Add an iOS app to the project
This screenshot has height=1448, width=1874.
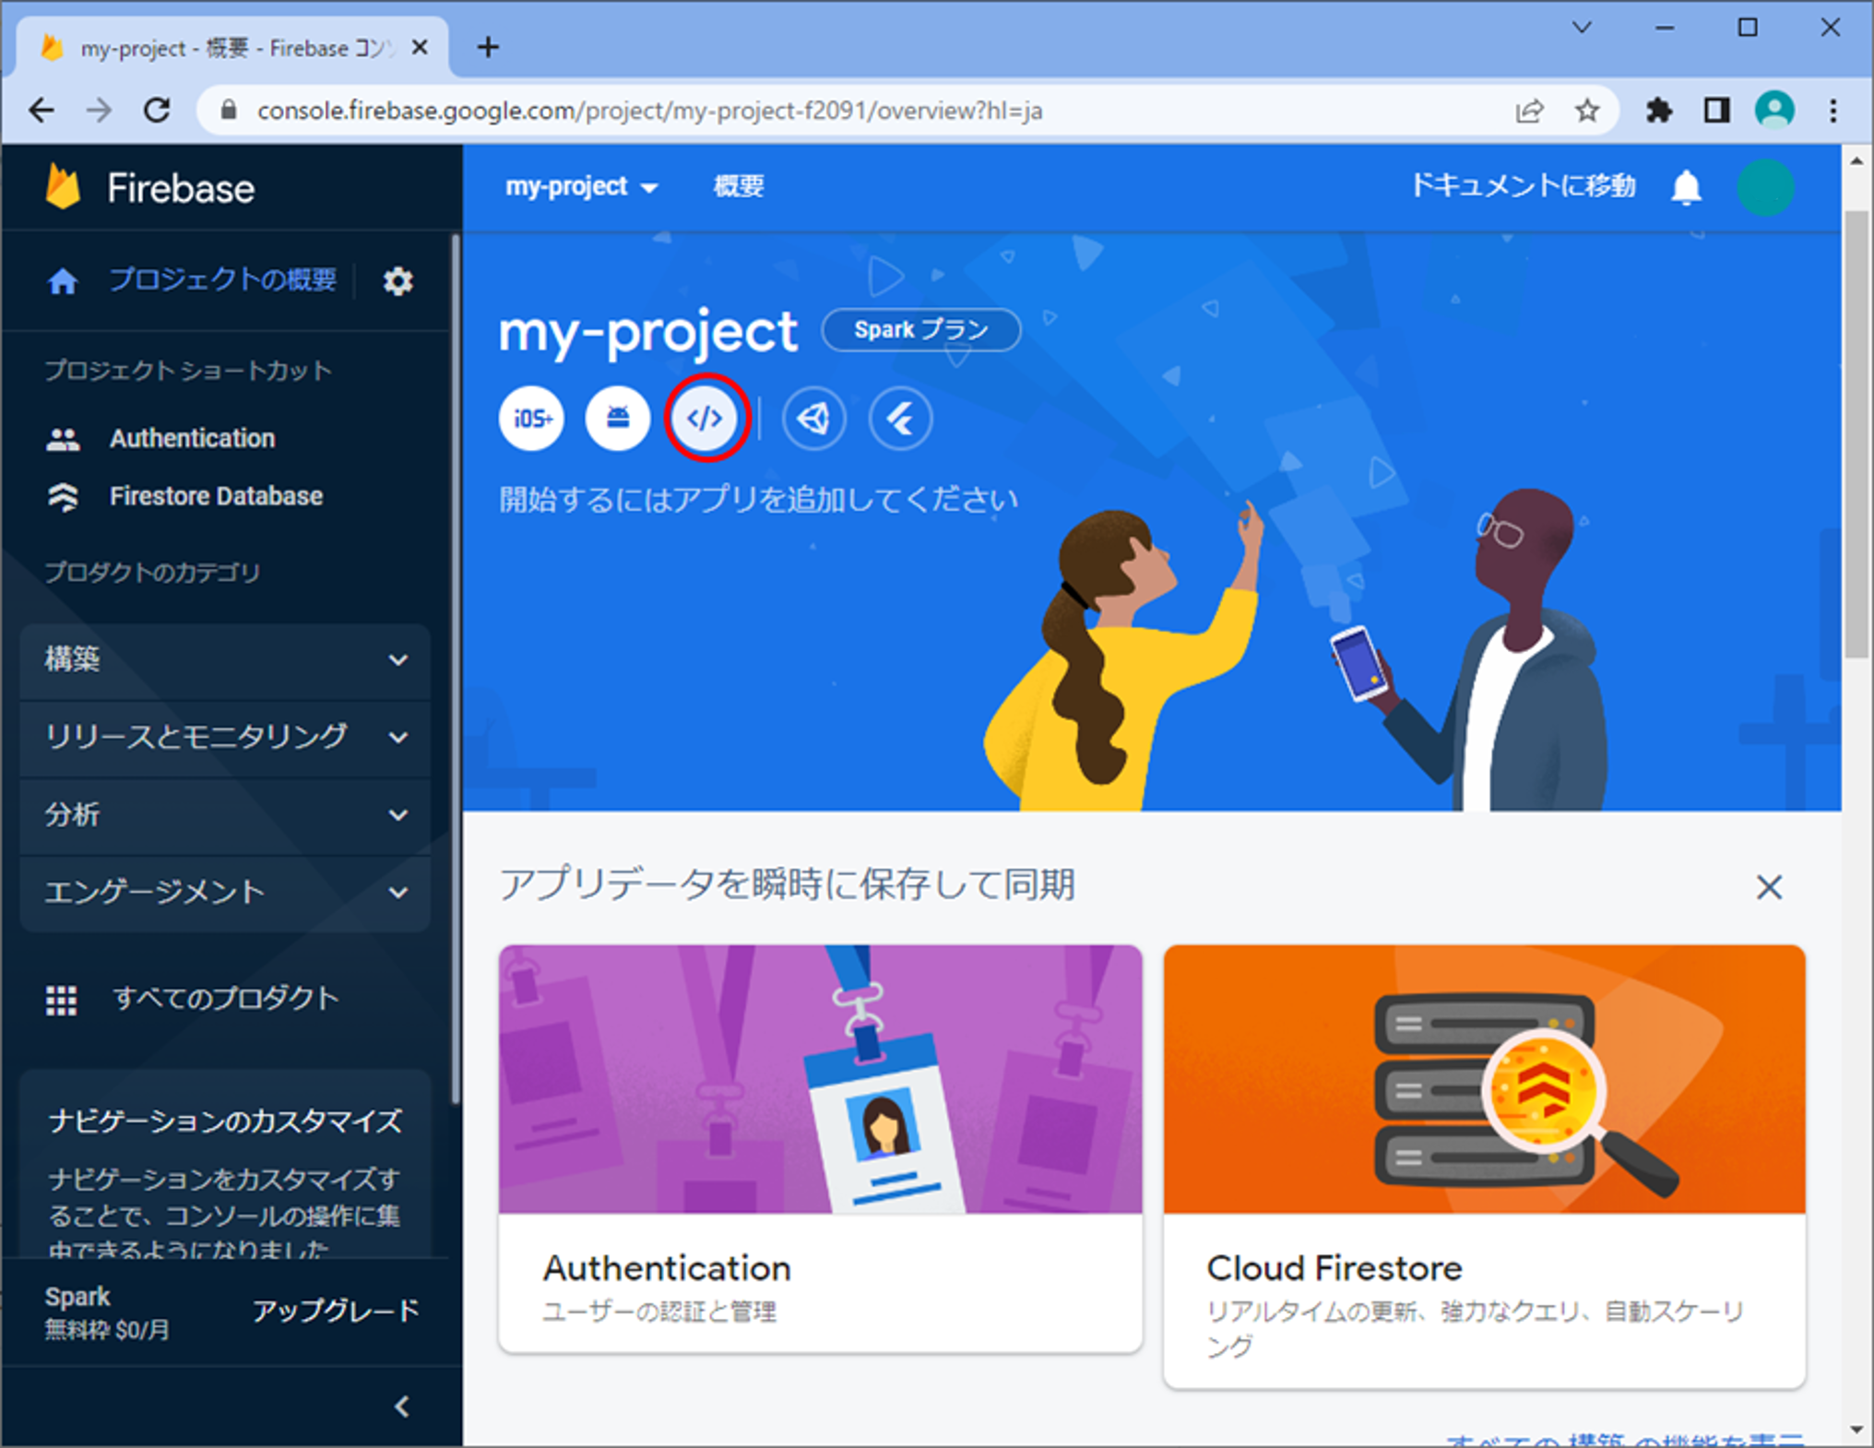(x=531, y=419)
